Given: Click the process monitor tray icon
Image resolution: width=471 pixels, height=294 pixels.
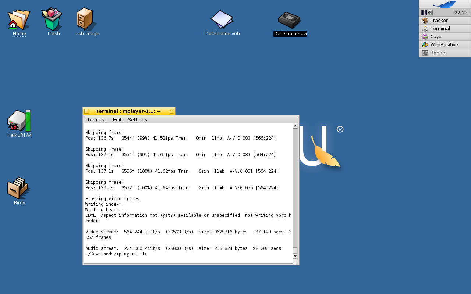Looking at the screenshot, I should pyautogui.click(x=424, y=12).
